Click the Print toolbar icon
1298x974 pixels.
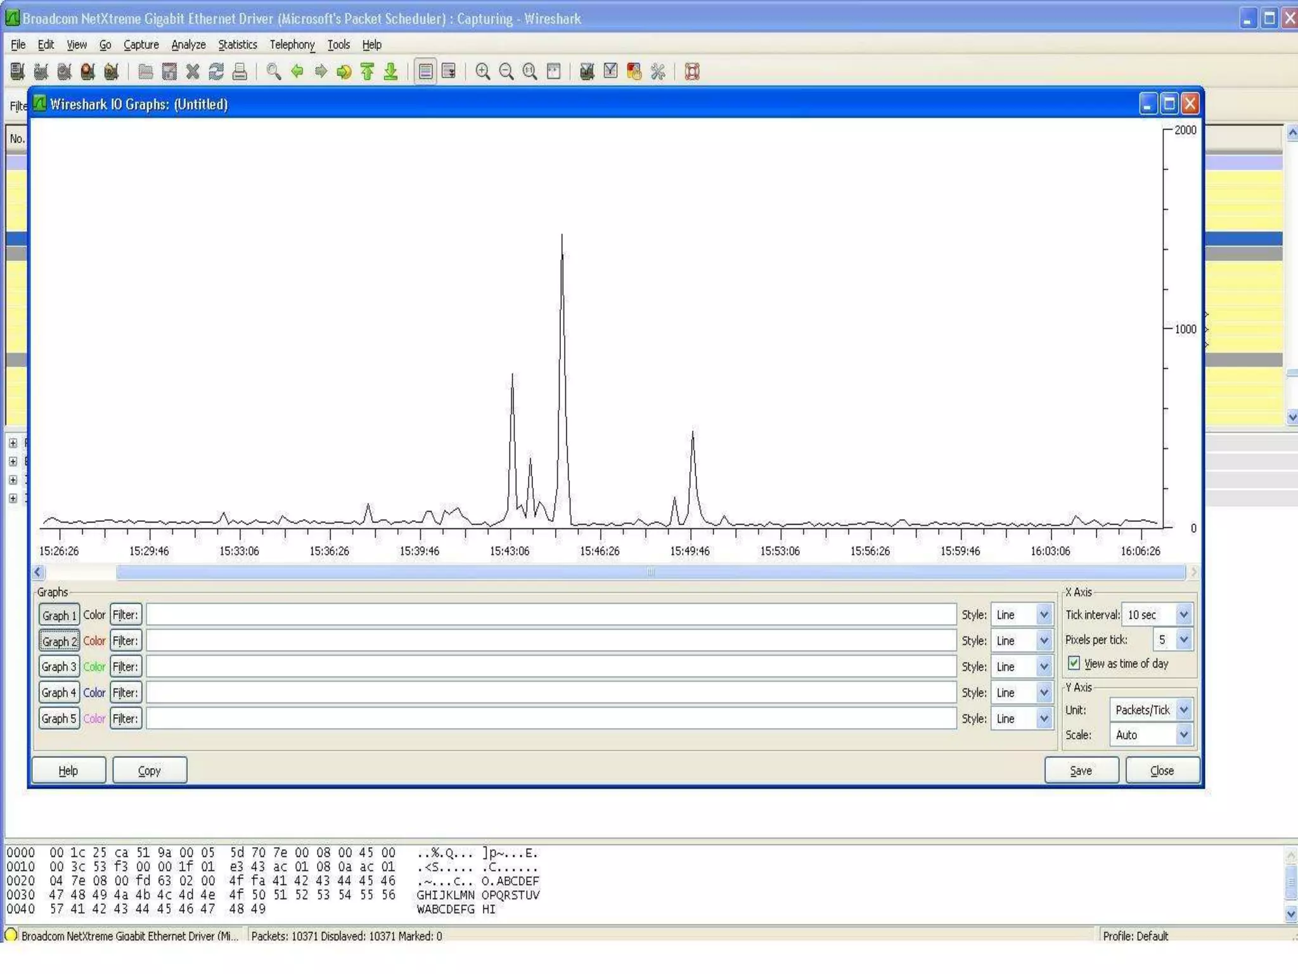click(x=240, y=72)
